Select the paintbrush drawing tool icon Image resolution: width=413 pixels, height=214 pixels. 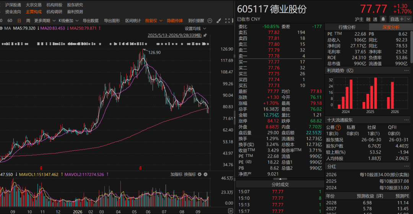(x=218, y=21)
